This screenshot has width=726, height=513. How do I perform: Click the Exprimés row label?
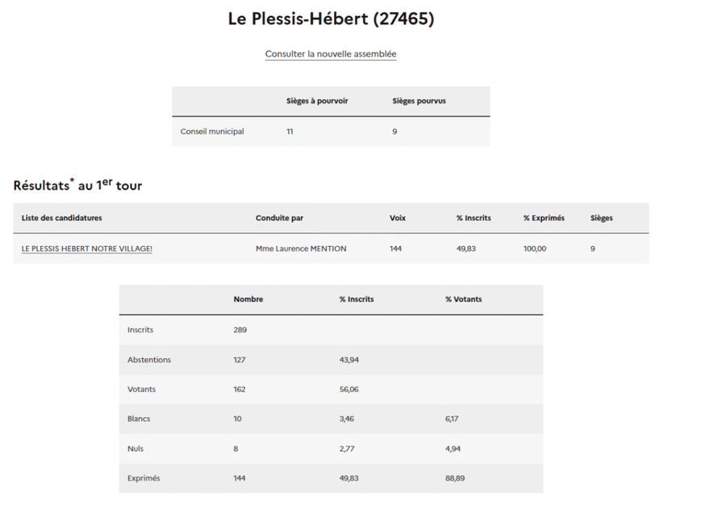coord(144,478)
